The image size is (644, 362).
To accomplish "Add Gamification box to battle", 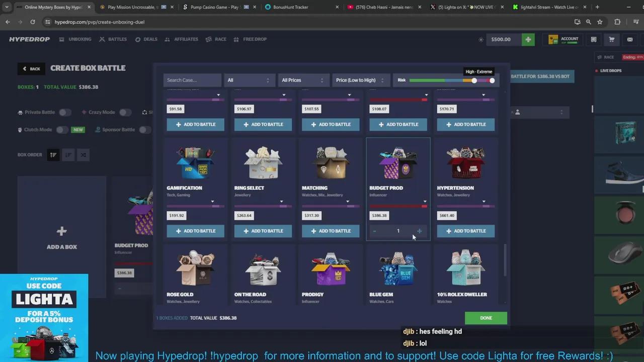I will click(195, 231).
